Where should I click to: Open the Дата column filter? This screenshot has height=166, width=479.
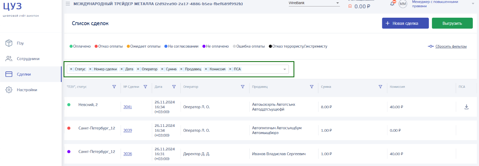174,87
